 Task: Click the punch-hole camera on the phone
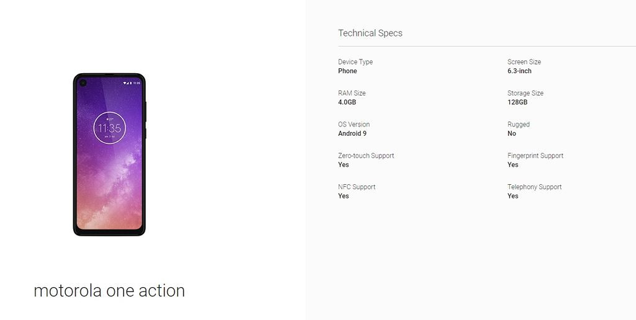pyautogui.click(x=83, y=82)
